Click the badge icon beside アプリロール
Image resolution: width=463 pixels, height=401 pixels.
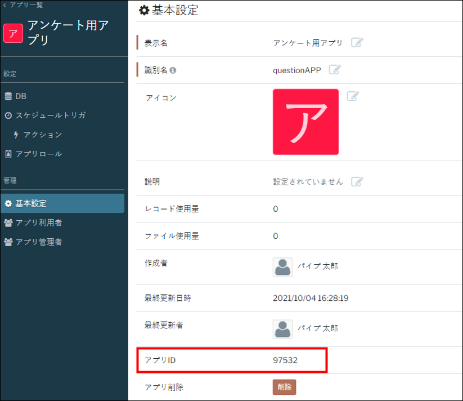click(x=8, y=154)
